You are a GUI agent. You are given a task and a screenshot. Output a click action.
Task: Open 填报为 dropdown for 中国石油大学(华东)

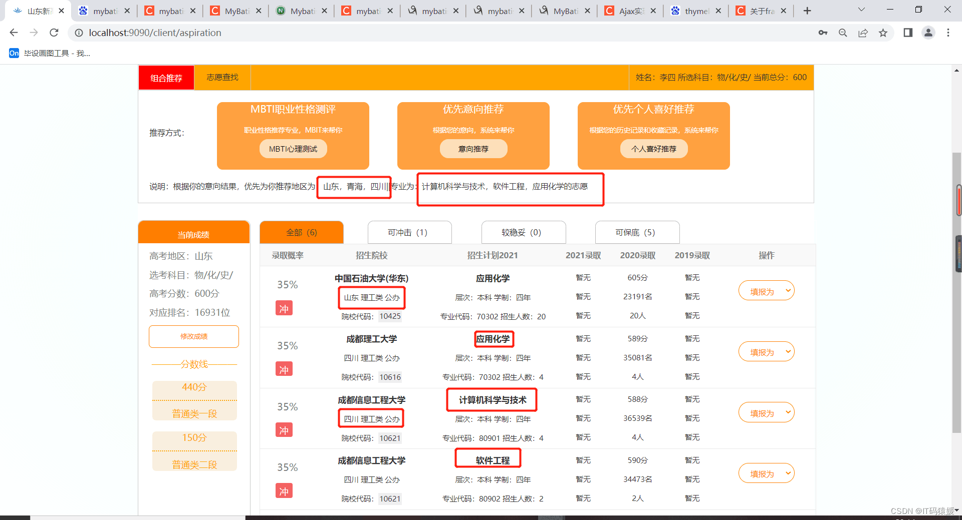766,291
